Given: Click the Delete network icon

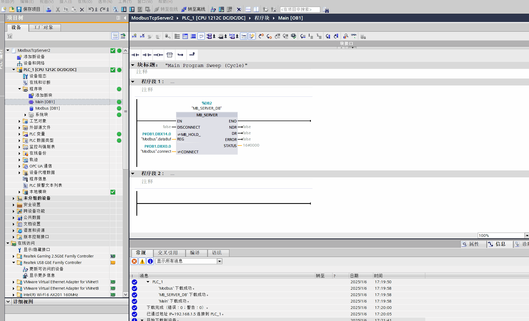Looking at the screenshot, I should pos(142,36).
